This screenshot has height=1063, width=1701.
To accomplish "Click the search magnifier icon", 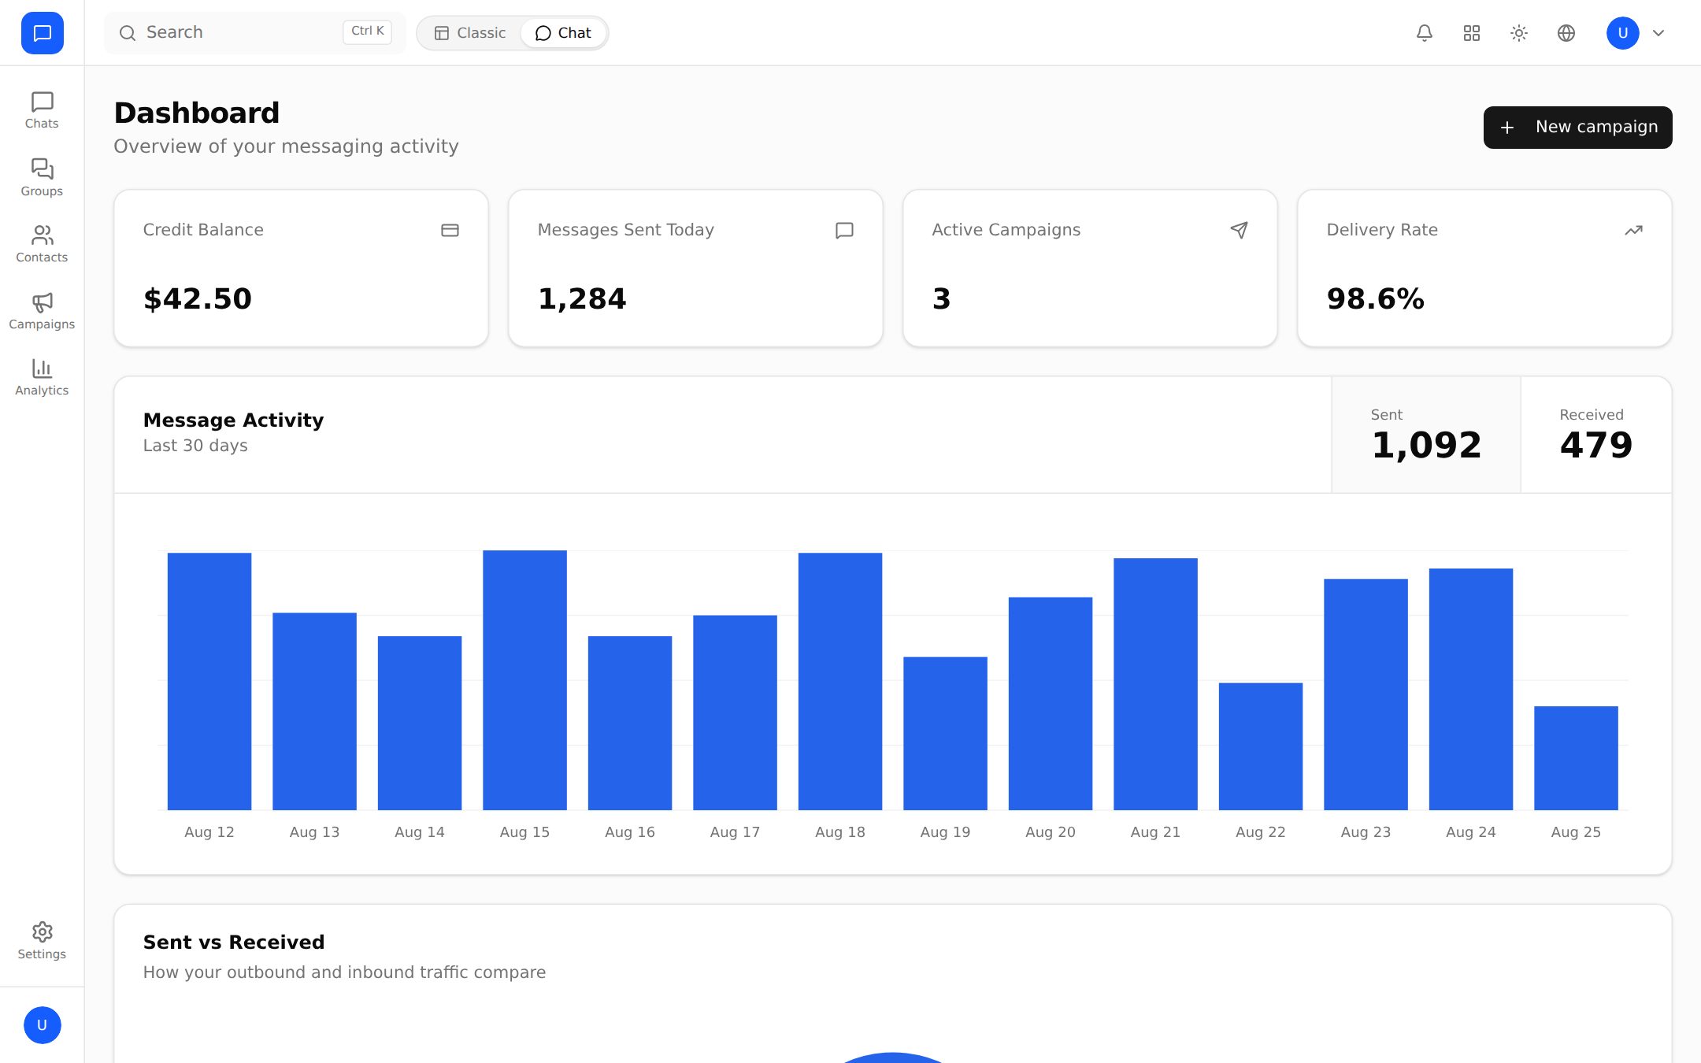I will 128,33.
